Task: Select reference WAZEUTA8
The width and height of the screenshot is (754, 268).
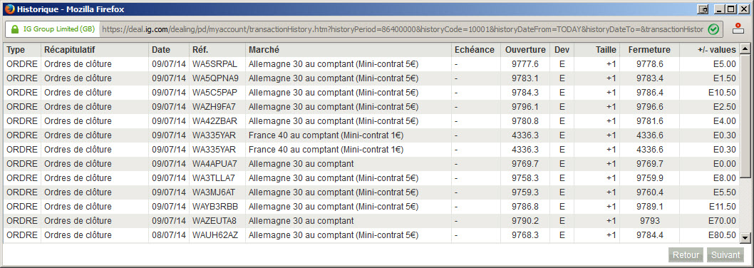Action: tap(215, 221)
